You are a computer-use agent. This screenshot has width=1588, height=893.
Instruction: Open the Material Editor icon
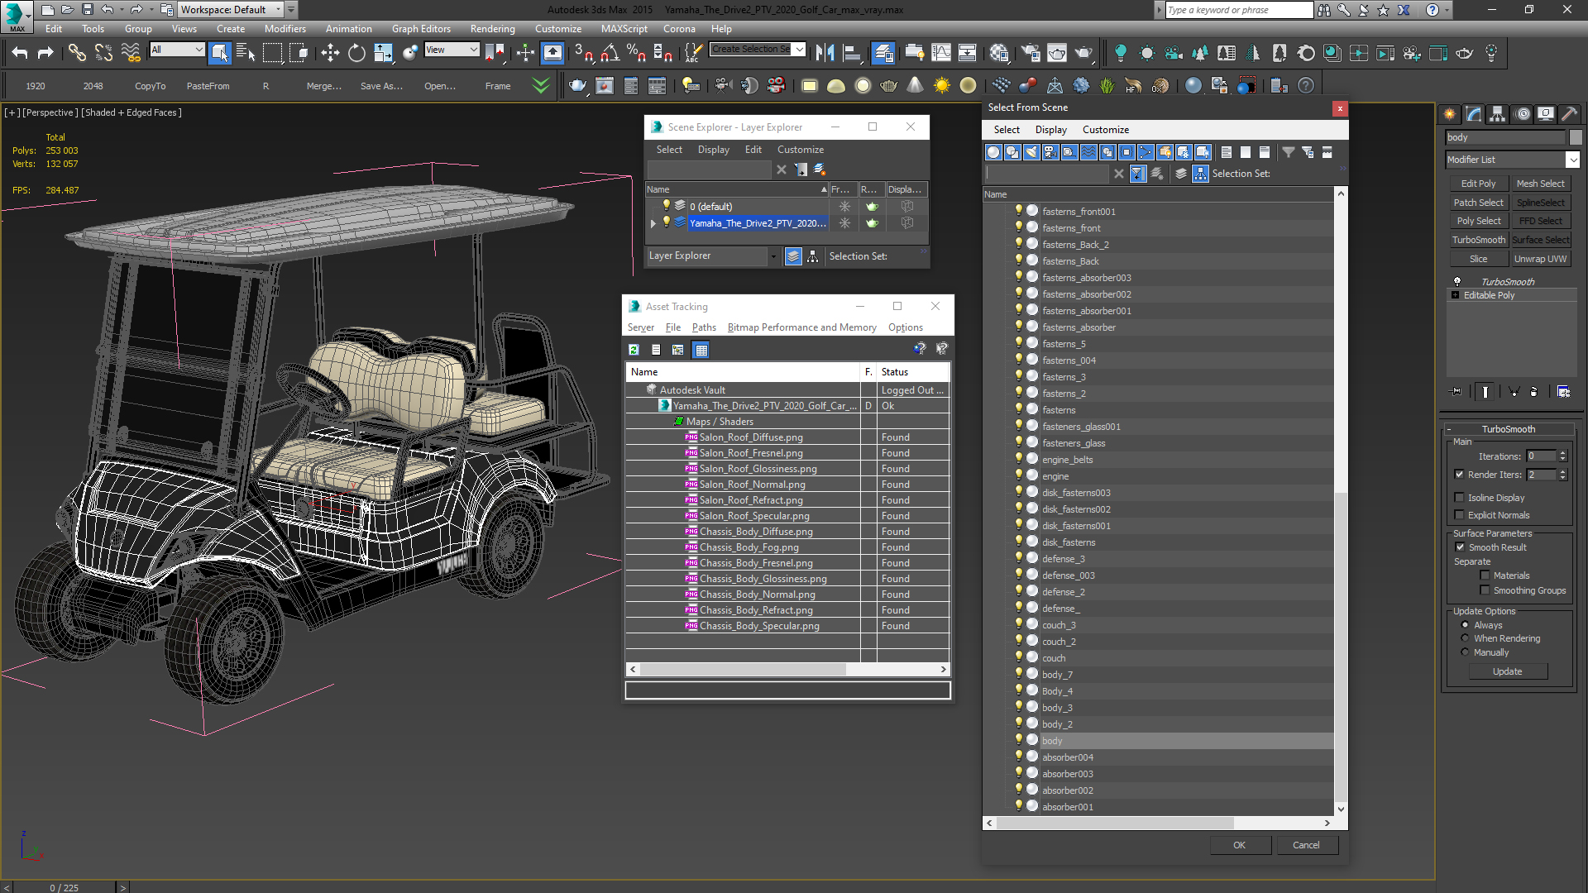999,53
